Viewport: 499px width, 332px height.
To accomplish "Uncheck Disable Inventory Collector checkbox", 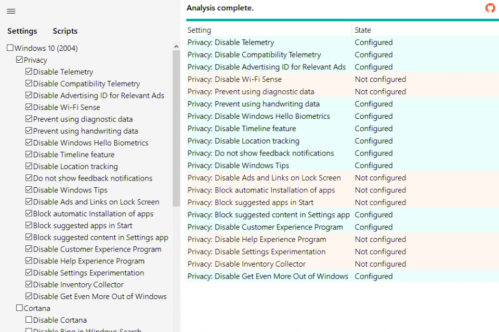I will pos(29,284).
